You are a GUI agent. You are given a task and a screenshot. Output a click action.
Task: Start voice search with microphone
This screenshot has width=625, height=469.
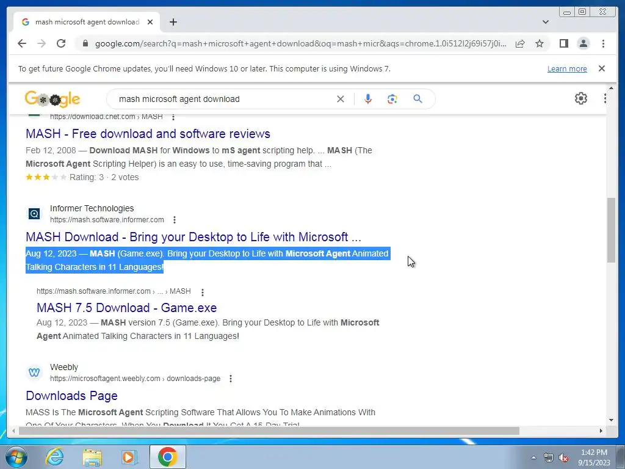click(368, 99)
